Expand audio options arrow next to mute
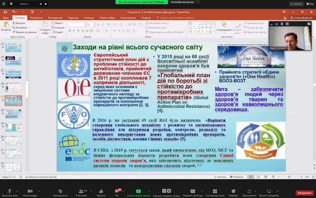The image size is (316, 198). pos(16,191)
